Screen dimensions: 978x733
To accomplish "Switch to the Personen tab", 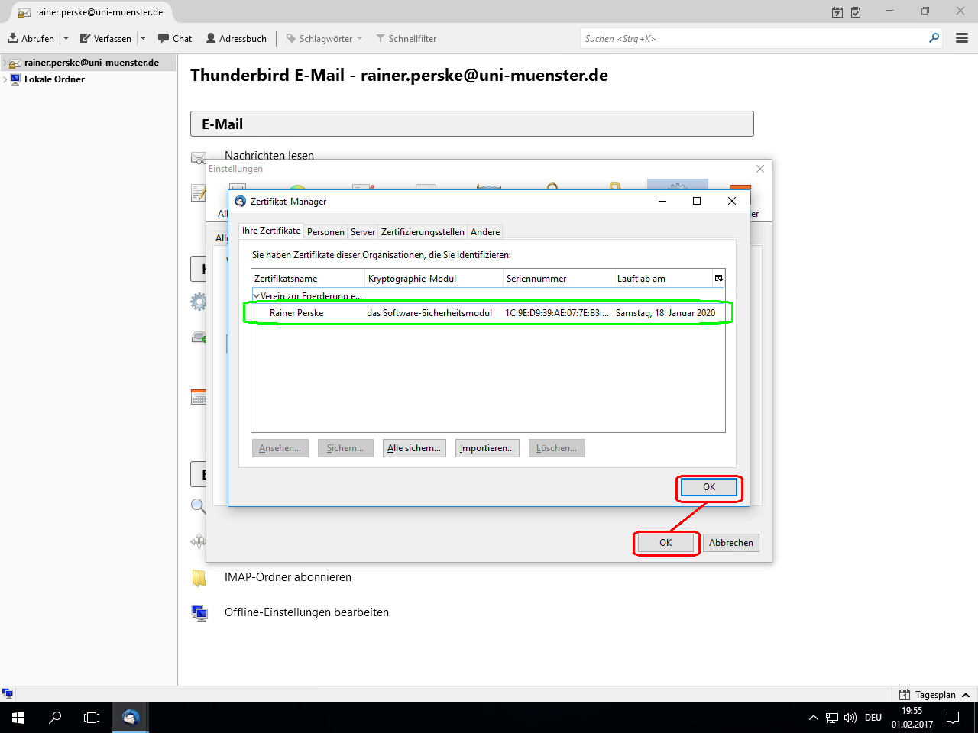I will 325,232.
